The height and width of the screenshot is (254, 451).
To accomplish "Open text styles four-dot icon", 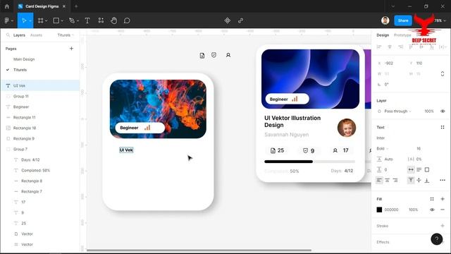I will pos(443,127).
